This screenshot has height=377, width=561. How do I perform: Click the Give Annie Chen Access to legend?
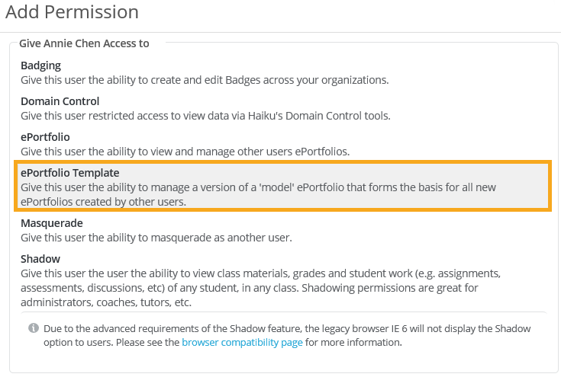tap(84, 43)
